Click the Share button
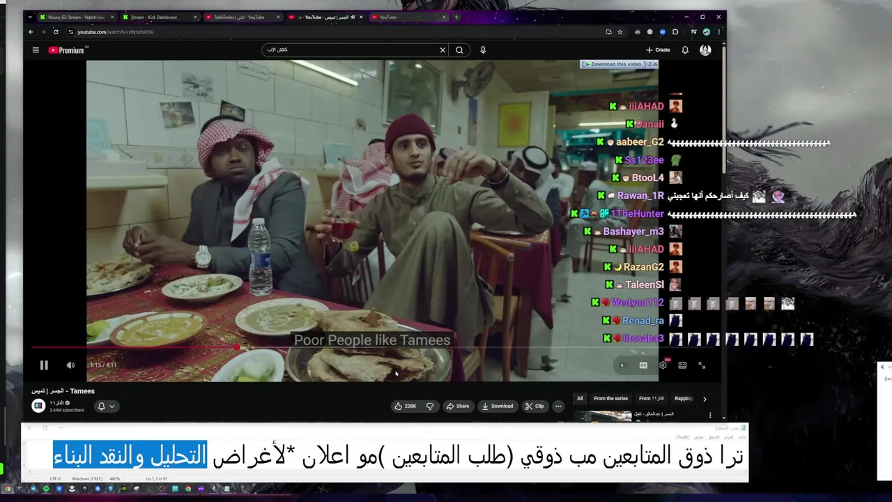 coord(458,406)
